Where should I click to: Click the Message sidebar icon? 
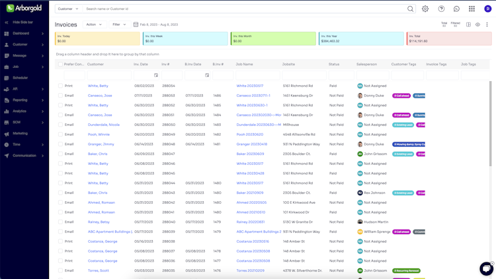(7, 55)
